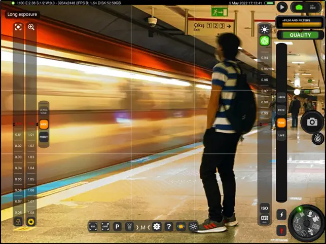Viewport: 326px width, 244px height.
Task: Set exposure scale to 0.96
Action: (264, 80)
